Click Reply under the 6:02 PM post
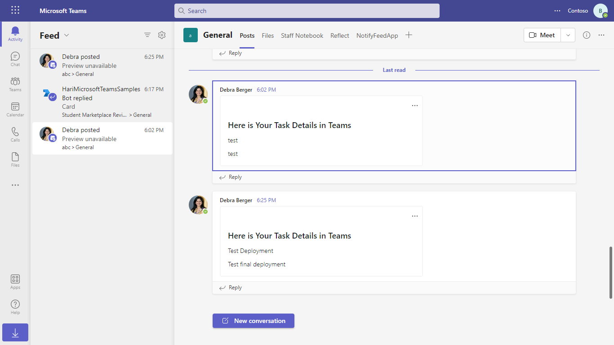This screenshot has width=614, height=345. pyautogui.click(x=231, y=177)
